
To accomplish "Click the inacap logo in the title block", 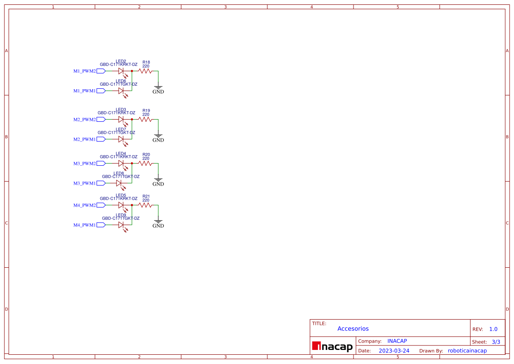I will [332, 347].
